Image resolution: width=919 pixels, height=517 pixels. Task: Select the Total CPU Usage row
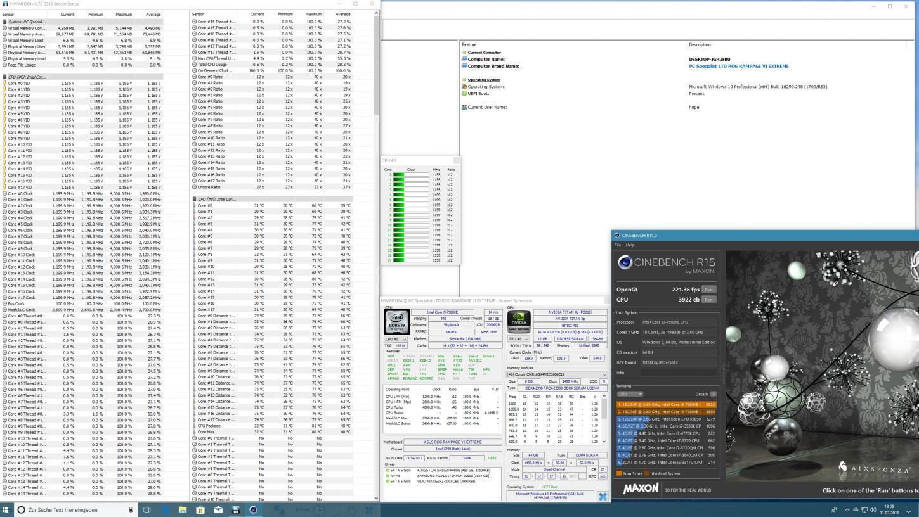pyautogui.click(x=273, y=65)
